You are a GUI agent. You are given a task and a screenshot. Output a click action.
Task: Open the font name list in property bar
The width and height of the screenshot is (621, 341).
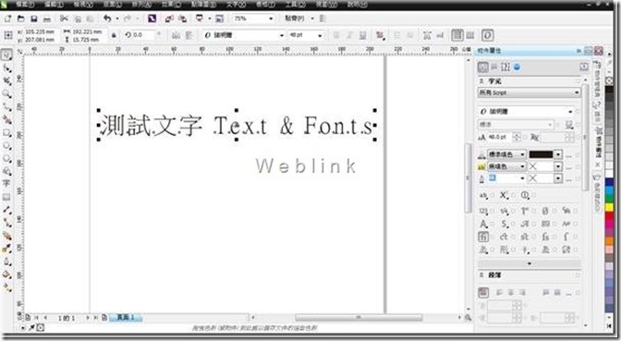pyautogui.click(x=282, y=35)
